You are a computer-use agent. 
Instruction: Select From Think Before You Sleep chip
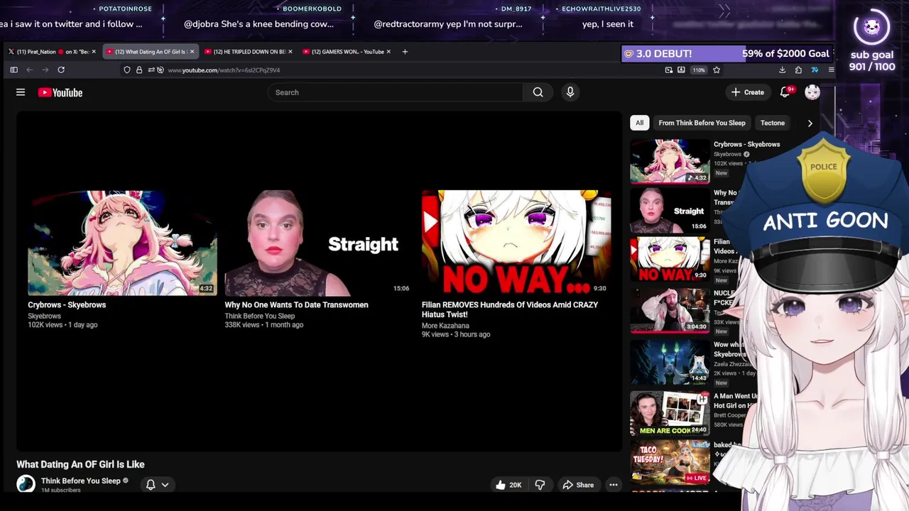[x=702, y=123]
